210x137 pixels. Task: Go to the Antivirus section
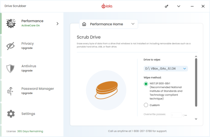pos(29,68)
